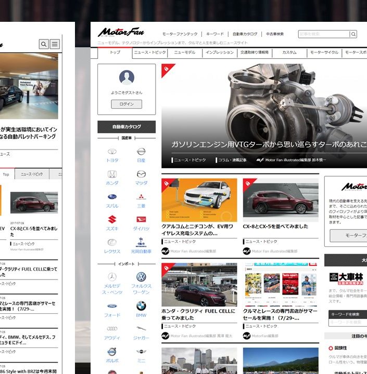This screenshot has height=374, width=367.
Task: Open キーワード header link
Action: point(215,34)
